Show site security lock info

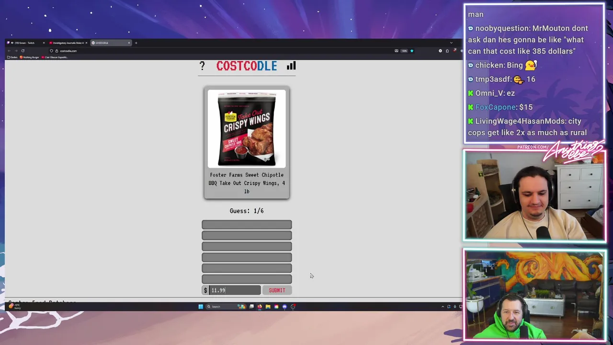pyautogui.click(x=57, y=51)
